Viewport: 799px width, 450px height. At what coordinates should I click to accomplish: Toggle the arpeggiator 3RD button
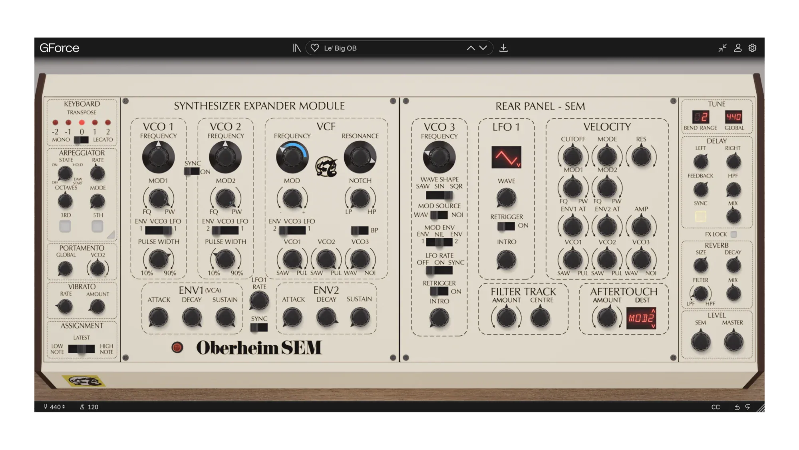coord(65,226)
